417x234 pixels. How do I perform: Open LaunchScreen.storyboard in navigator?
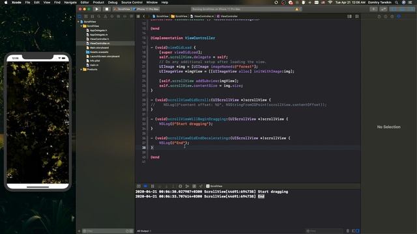click(x=106, y=57)
